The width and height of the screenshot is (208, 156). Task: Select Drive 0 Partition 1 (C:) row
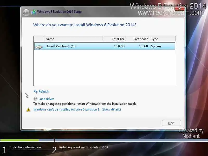pyautogui.click(x=105, y=46)
